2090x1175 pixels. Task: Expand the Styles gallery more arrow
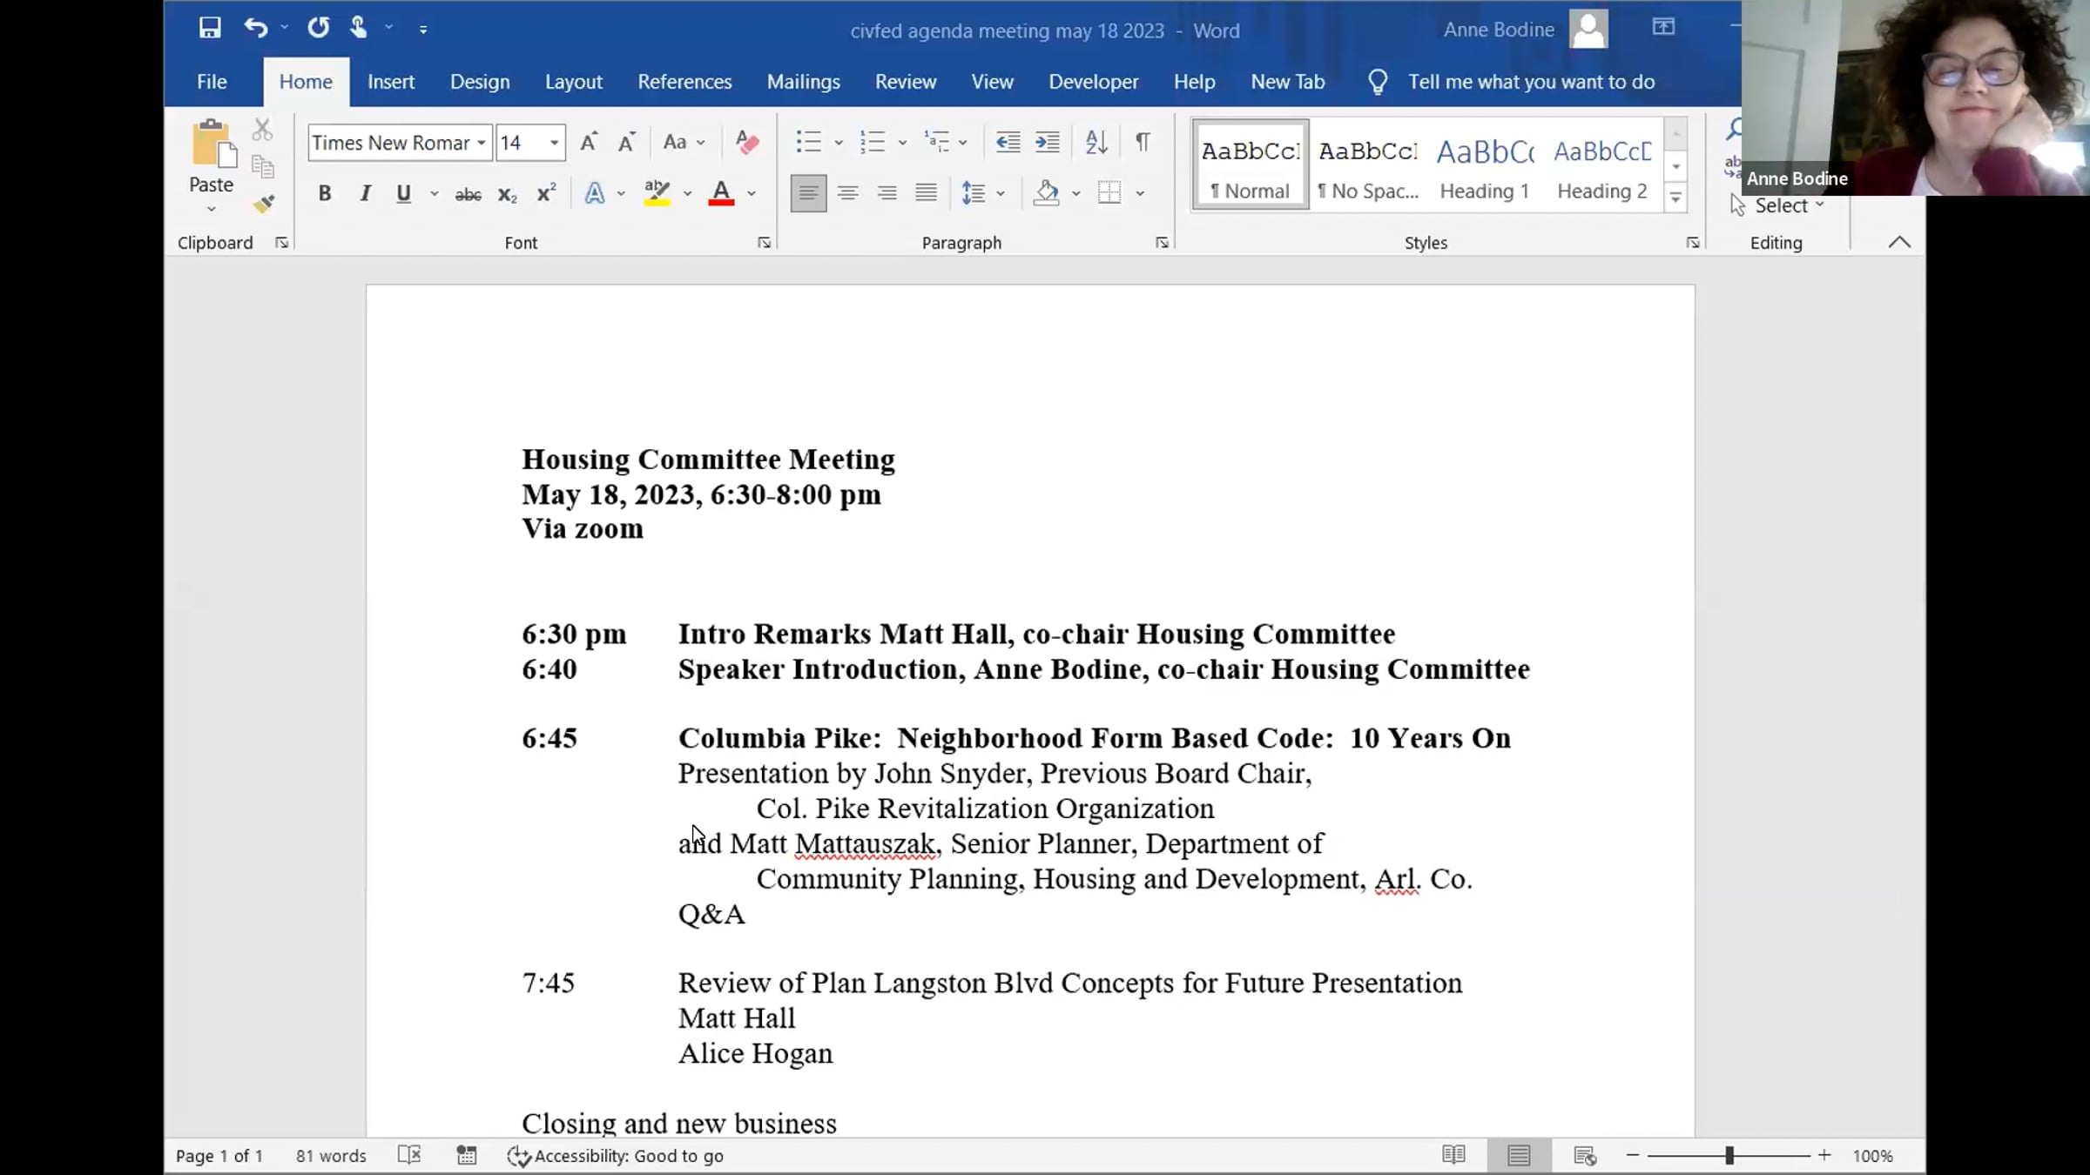point(1675,198)
